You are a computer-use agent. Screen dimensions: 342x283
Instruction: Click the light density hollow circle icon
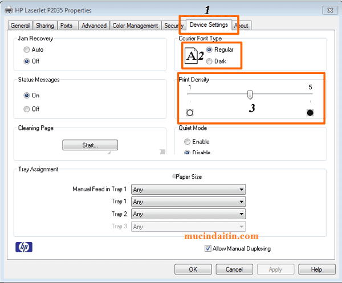point(190,113)
